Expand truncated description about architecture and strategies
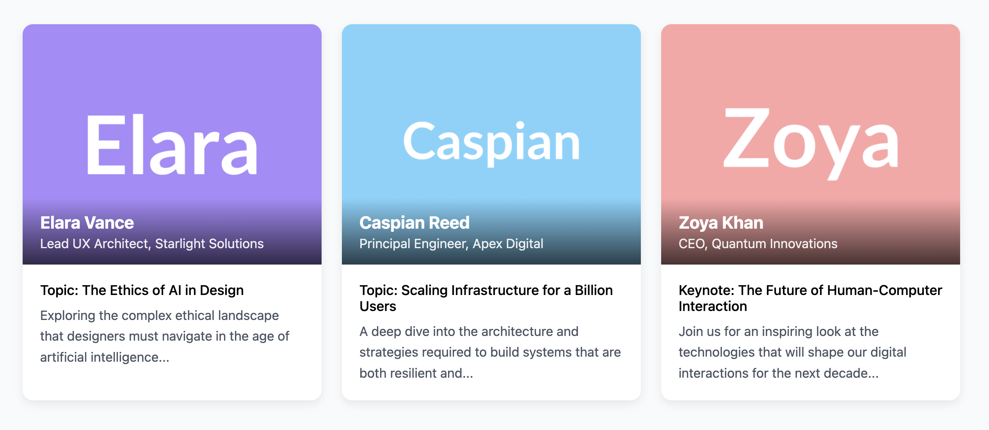The width and height of the screenshot is (989, 430). point(490,352)
